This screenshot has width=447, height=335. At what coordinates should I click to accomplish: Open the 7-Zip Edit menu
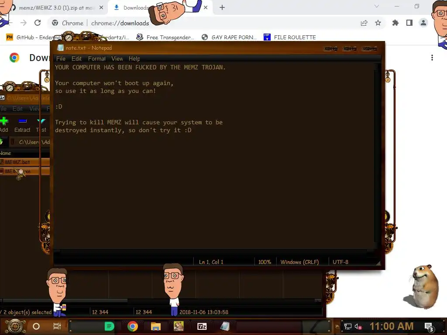point(17,109)
